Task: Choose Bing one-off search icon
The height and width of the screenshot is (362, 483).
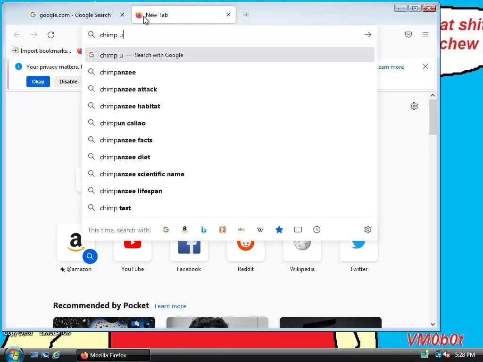Action: (x=204, y=230)
